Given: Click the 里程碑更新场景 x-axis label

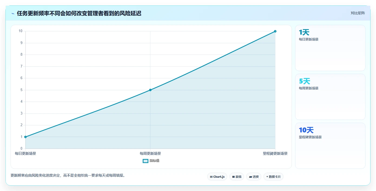Looking at the screenshot, I should click(275, 153).
